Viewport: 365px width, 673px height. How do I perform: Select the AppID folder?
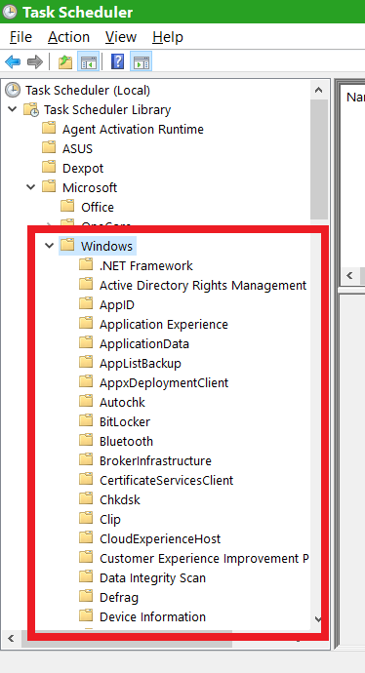[x=117, y=304]
